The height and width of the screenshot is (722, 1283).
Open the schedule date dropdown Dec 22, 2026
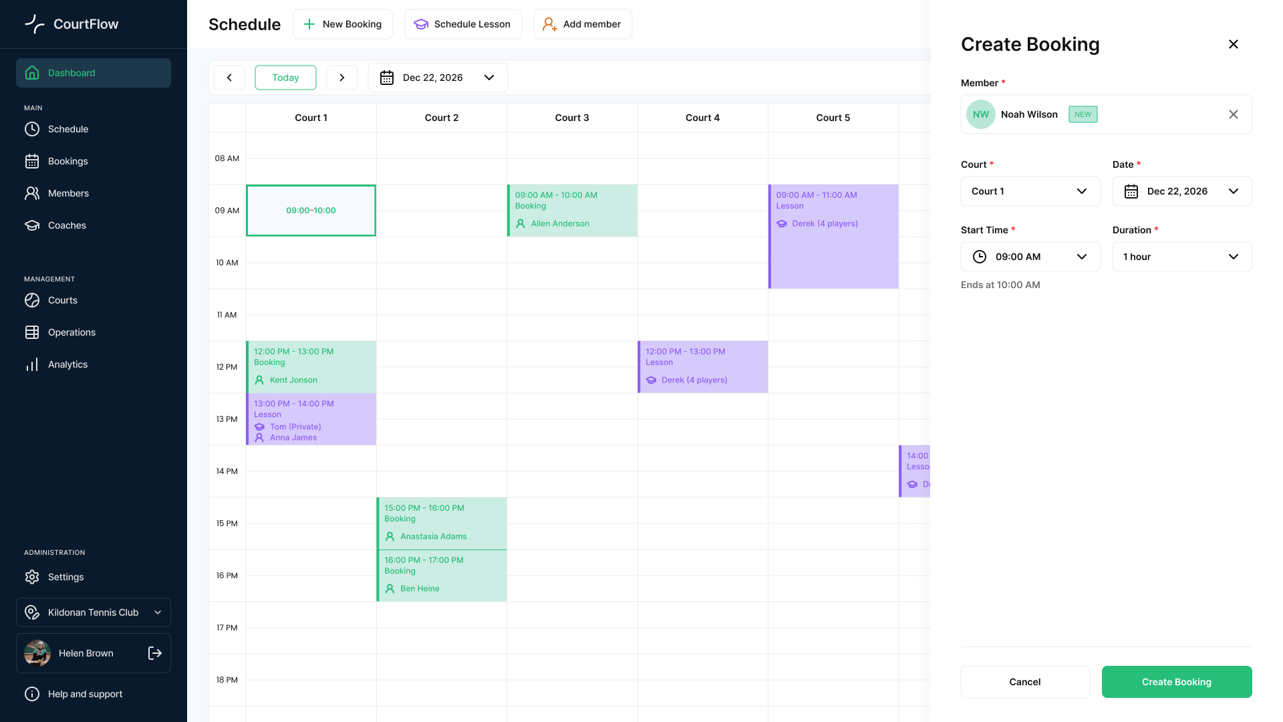pos(438,78)
